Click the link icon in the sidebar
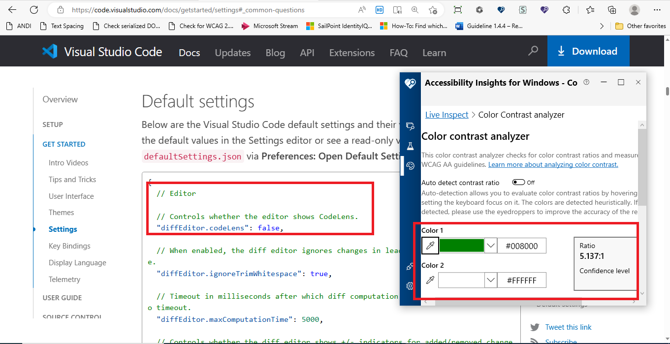Viewport: 670px width, 344px height. (x=410, y=266)
